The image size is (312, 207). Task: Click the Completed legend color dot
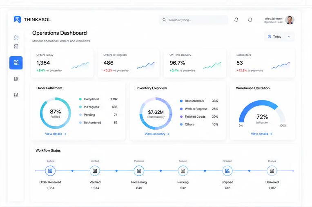point(80,99)
